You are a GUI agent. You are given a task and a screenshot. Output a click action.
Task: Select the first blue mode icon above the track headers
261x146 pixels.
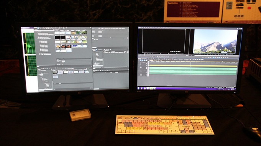pos(141,60)
